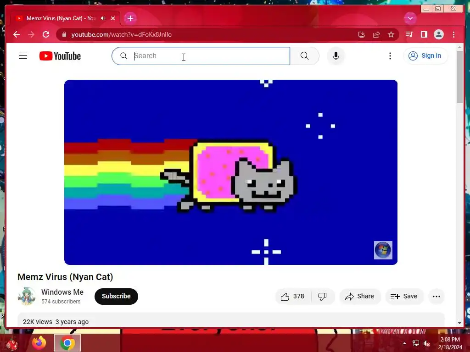
Task: Click the 574 subscribers text
Action: [x=61, y=302]
